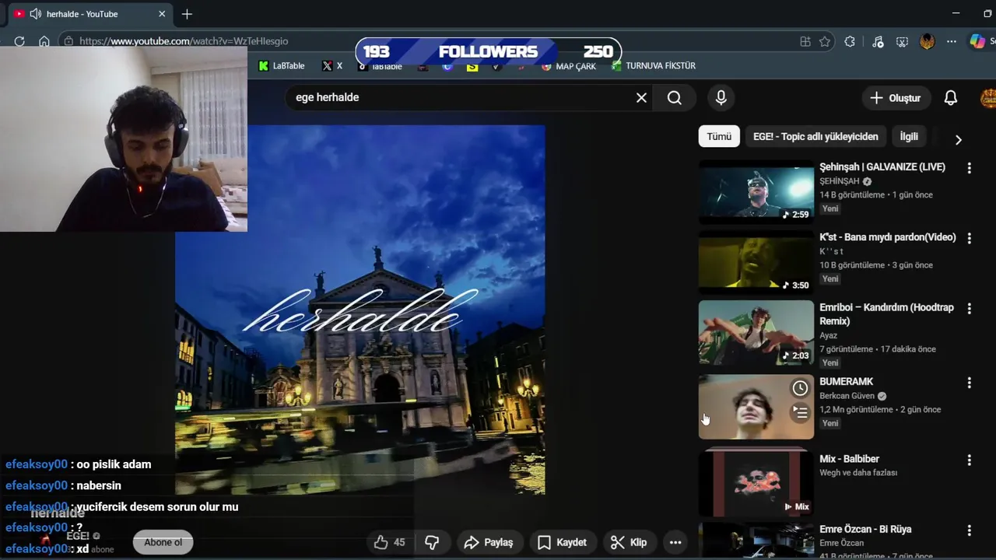Screen dimensions: 996x560
Task: Open the BUMERAMK video title
Action: click(847, 382)
